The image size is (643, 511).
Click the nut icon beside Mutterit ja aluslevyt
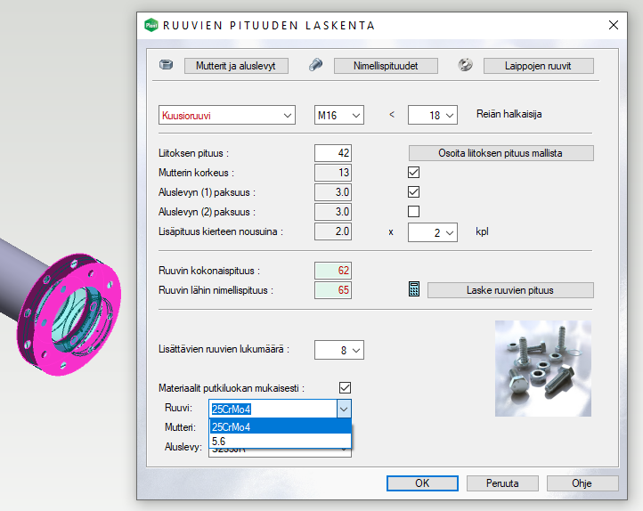[166, 65]
